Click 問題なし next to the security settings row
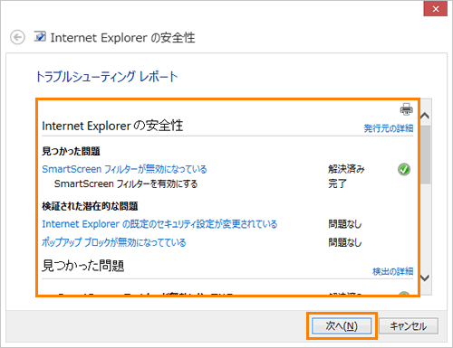The width and height of the screenshot is (453, 348). tap(345, 224)
